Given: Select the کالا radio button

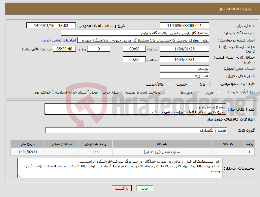Looking at the screenshot, I should click(210, 84).
